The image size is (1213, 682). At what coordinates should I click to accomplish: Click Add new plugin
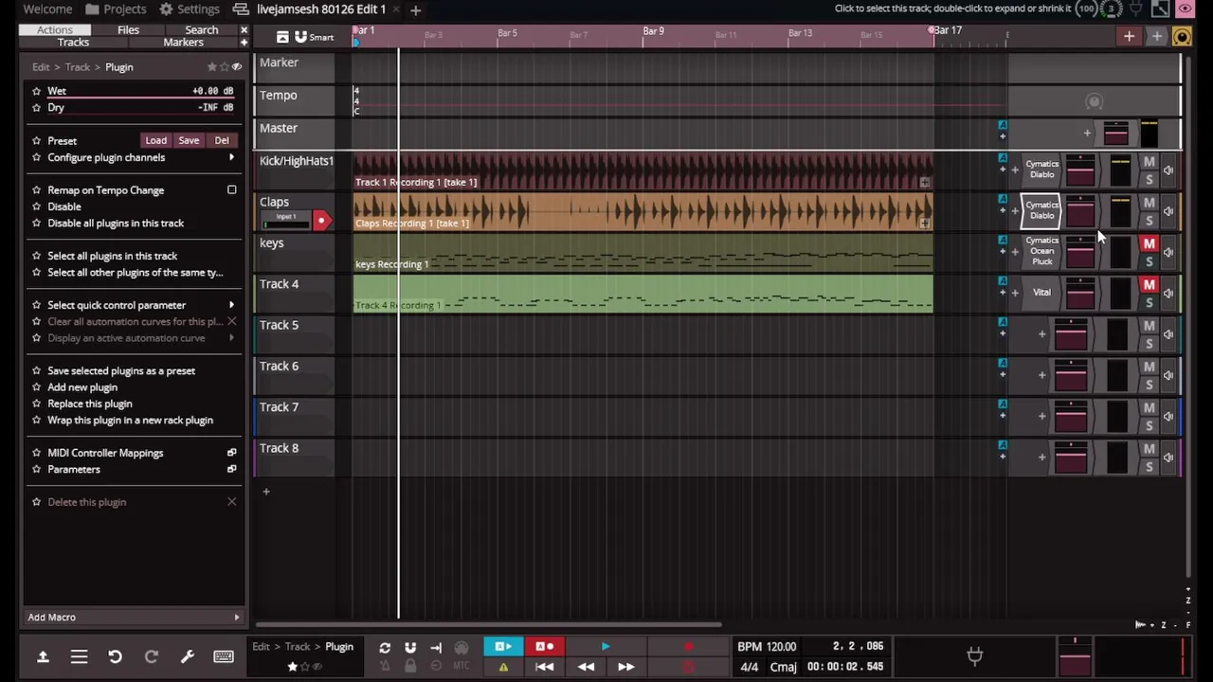[82, 387]
